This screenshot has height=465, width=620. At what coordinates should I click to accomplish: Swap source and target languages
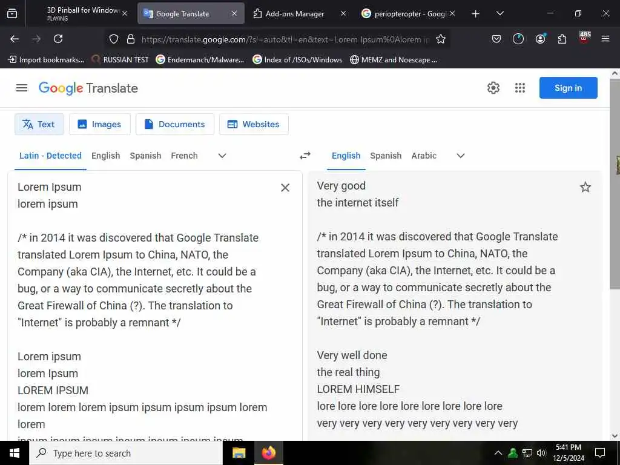pos(305,156)
